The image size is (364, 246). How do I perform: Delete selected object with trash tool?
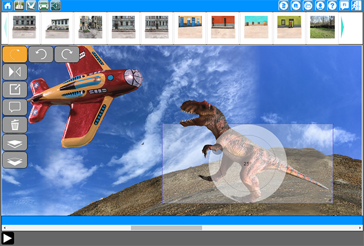(x=15, y=125)
